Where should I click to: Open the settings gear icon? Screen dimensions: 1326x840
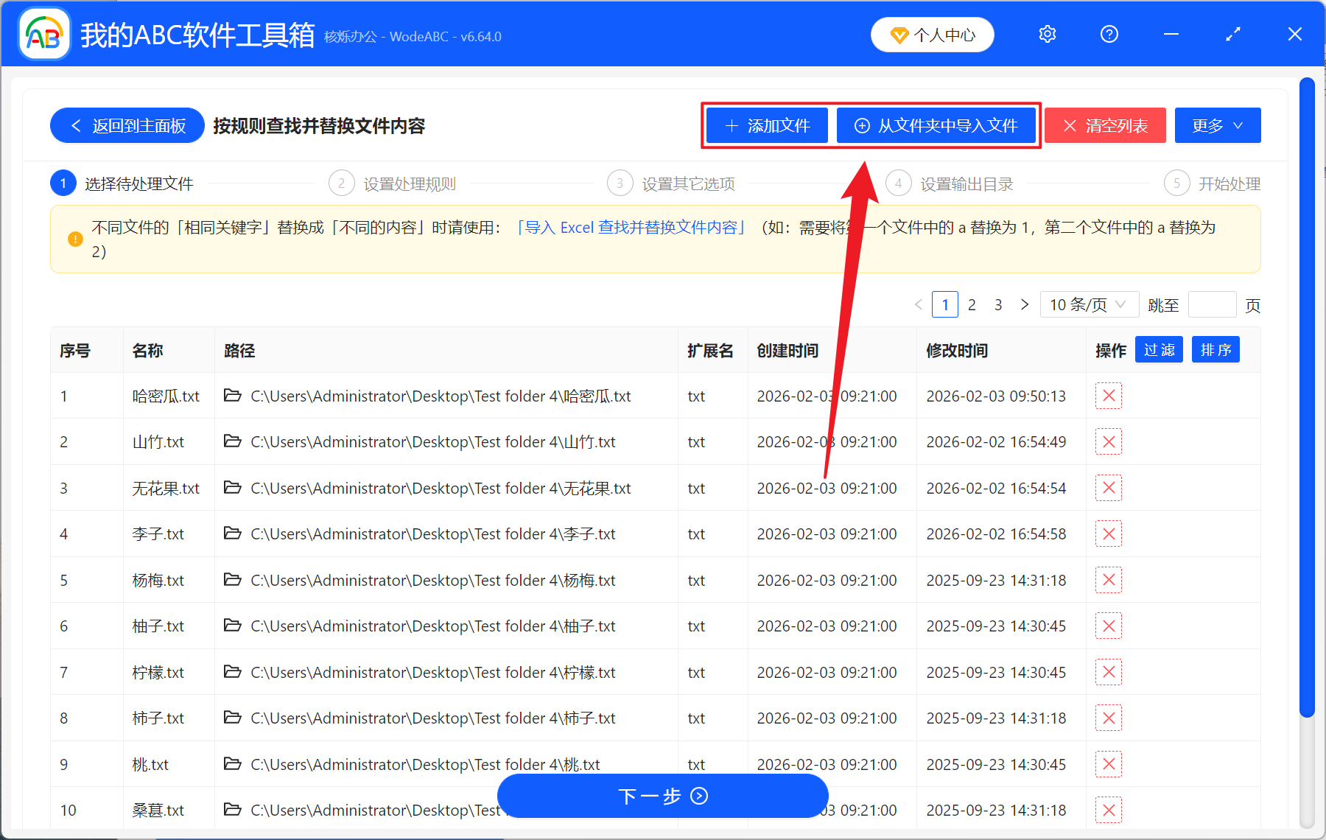pyautogui.click(x=1047, y=34)
